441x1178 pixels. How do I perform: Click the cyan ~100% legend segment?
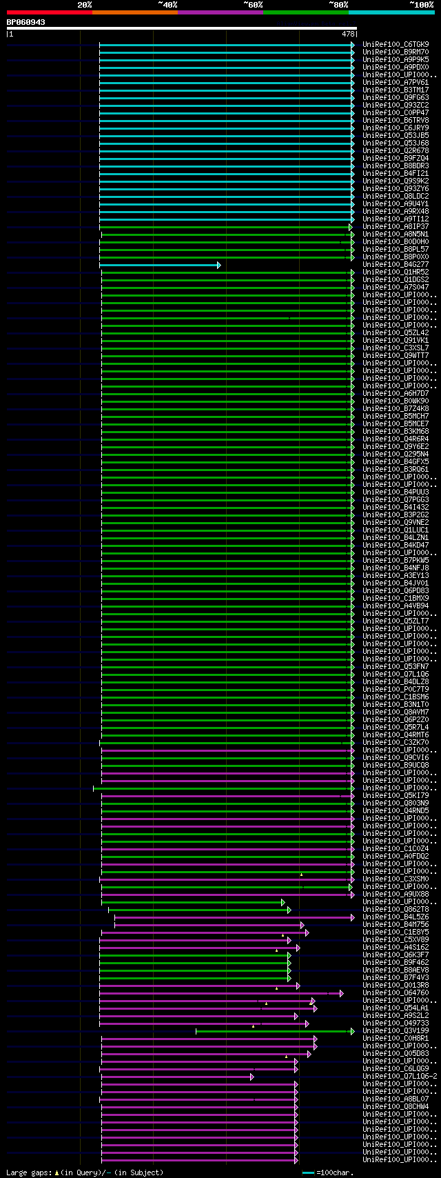391,12
